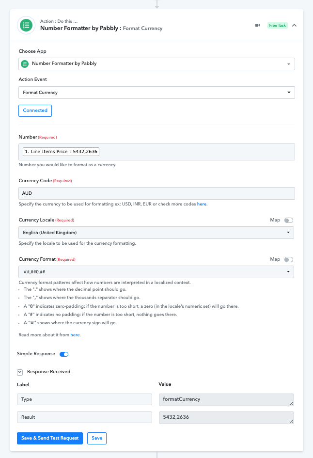Open currency codes 'here' link
This screenshot has width=313, height=458.
[202, 204]
